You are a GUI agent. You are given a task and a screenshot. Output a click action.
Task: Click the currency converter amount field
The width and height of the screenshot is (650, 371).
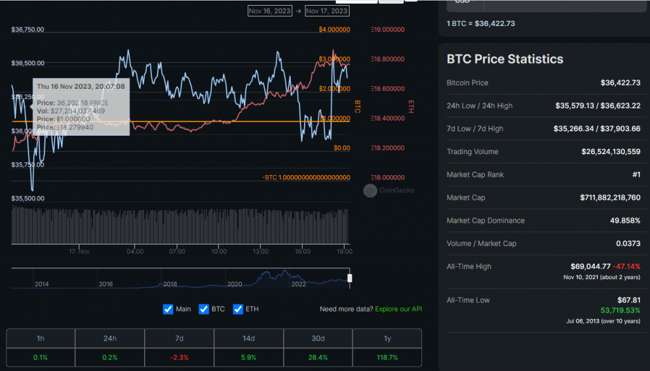[565, 3]
